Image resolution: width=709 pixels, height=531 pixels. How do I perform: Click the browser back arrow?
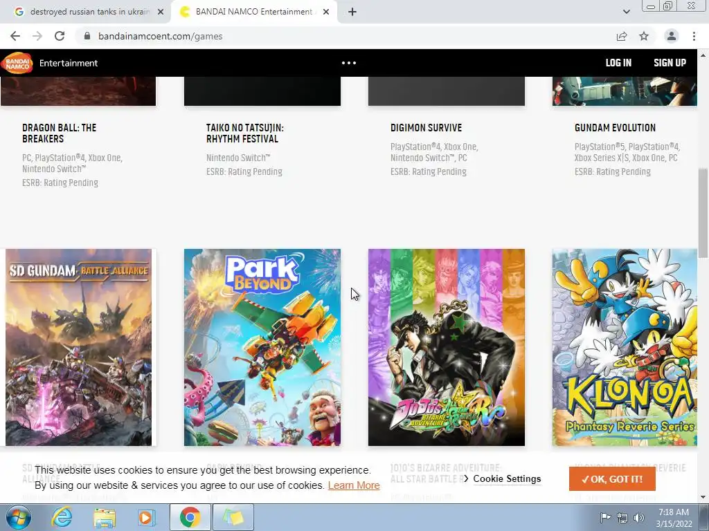point(15,36)
